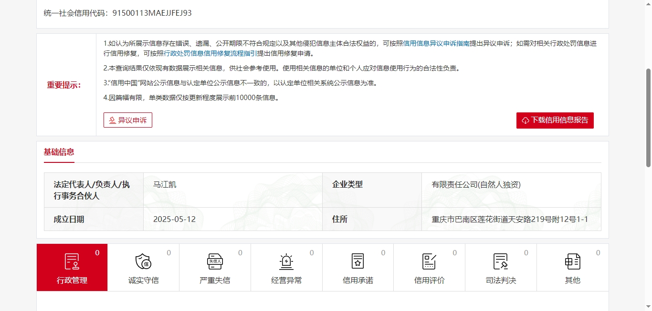652x311 pixels.
Task: Open the 信用承诺 tab label
Action: click(x=358, y=280)
